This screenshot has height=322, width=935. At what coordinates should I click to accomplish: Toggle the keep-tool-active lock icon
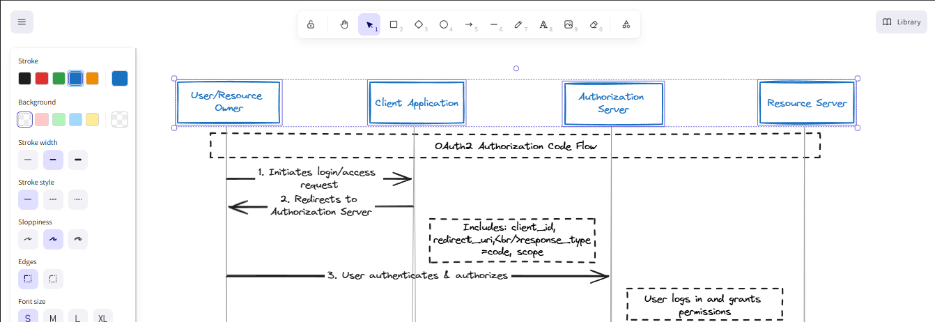pos(311,24)
